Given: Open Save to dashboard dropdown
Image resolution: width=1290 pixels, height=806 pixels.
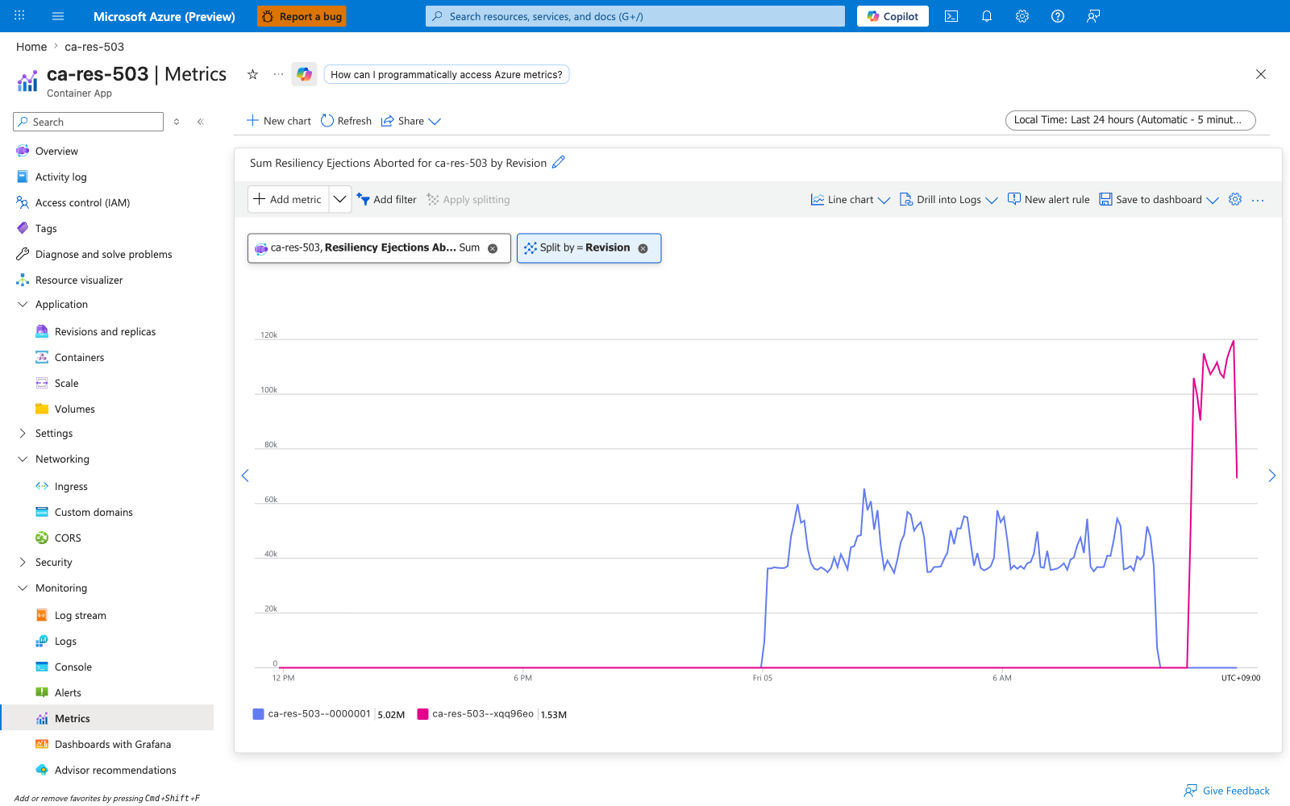Looking at the screenshot, I should [x=1159, y=200].
